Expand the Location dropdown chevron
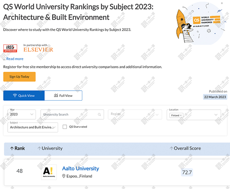Viewport: 230px width, 189px height. 216,114
